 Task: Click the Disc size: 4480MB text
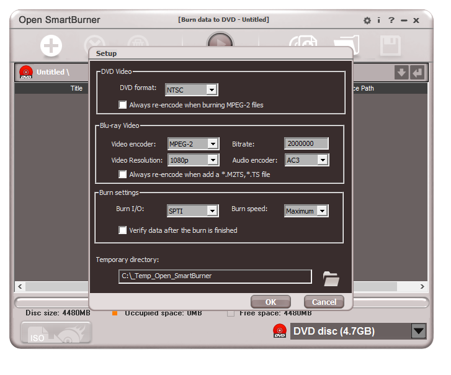(x=58, y=313)
